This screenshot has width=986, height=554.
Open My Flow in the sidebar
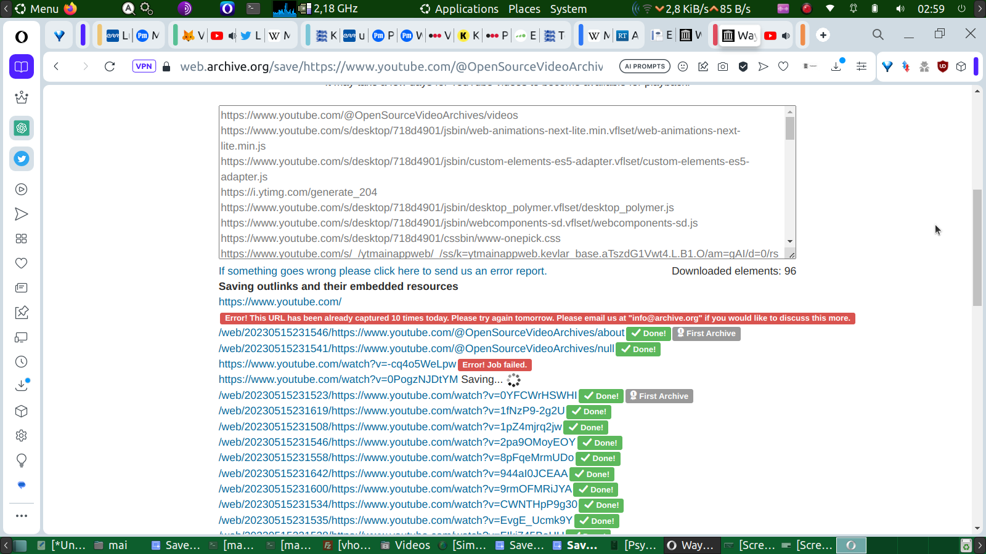point(22,214)
